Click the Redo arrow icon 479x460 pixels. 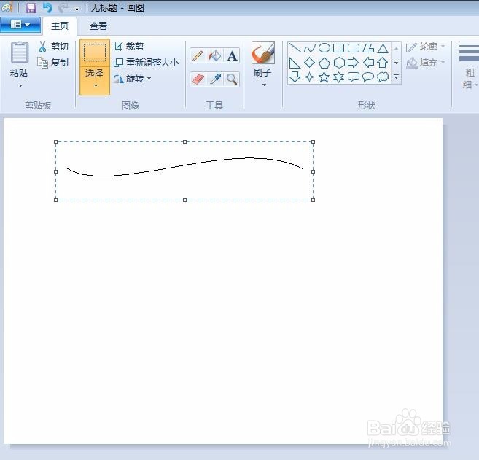[63, 8]
